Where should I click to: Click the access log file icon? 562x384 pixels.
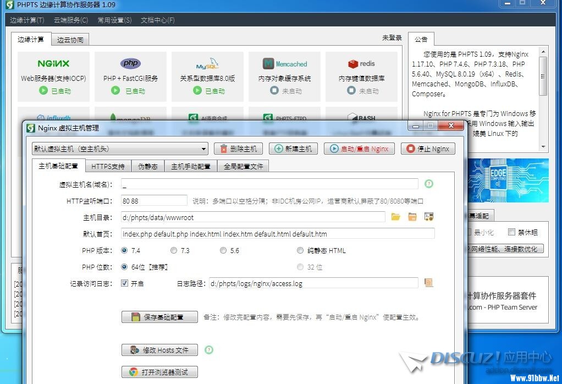click(428, 283)
